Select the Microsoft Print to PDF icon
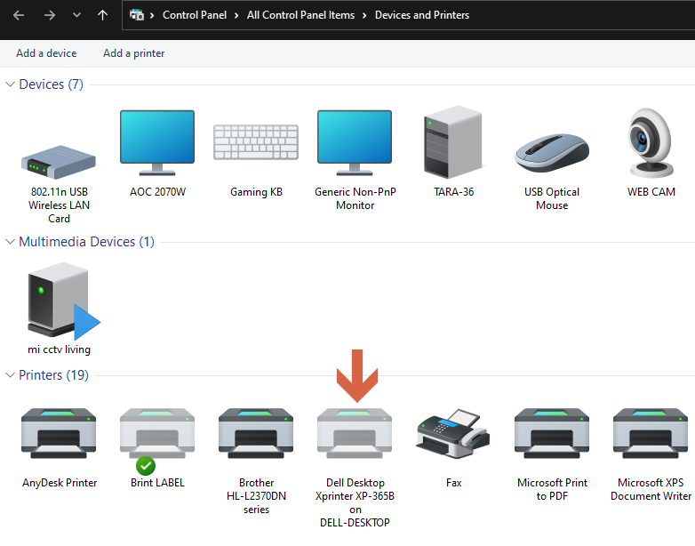This screenshot has width=695, height=546. point(552,433)
